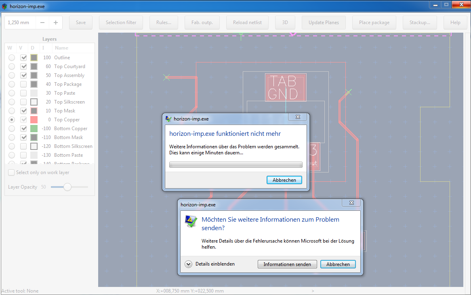Toggle Top Courtyard visibility checkbox
This screenshot has height=295, width=471.
tap(23, 66)
